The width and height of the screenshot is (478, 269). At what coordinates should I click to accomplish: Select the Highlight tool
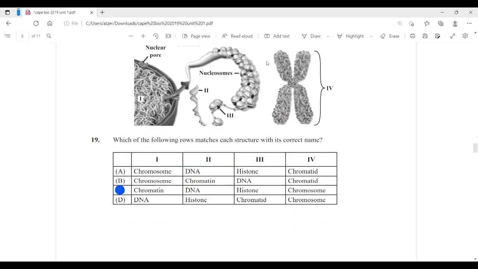tap(350, 36)
